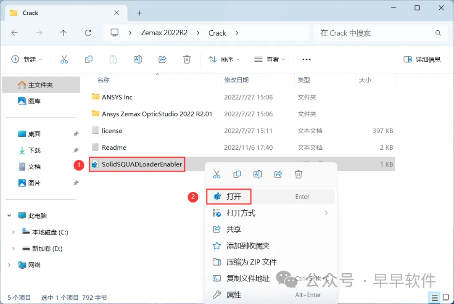
Task: Click the This PC monitor icon in address bar
Action: tap(115, 32)
